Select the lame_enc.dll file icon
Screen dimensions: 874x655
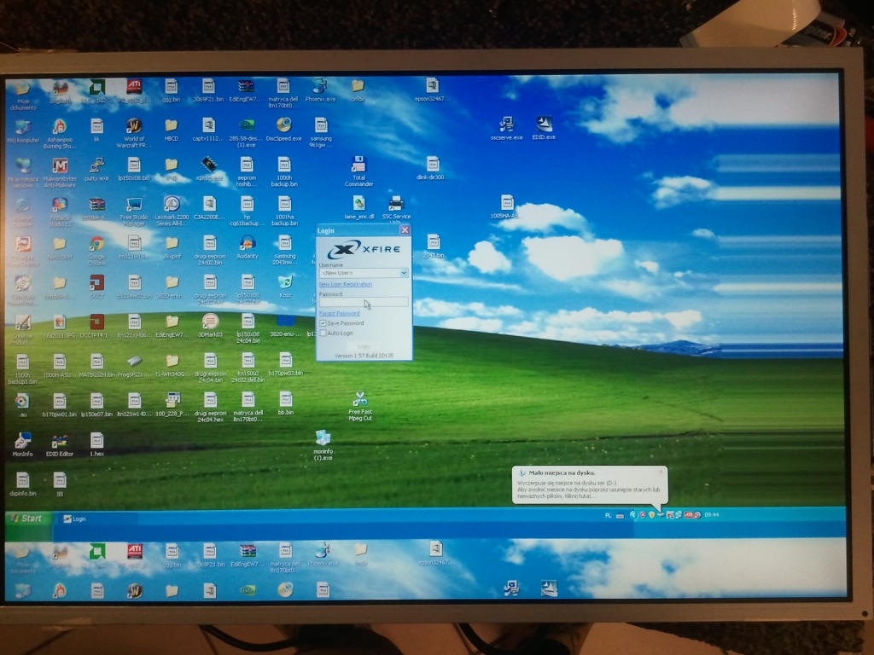click(x=358, y=209)
